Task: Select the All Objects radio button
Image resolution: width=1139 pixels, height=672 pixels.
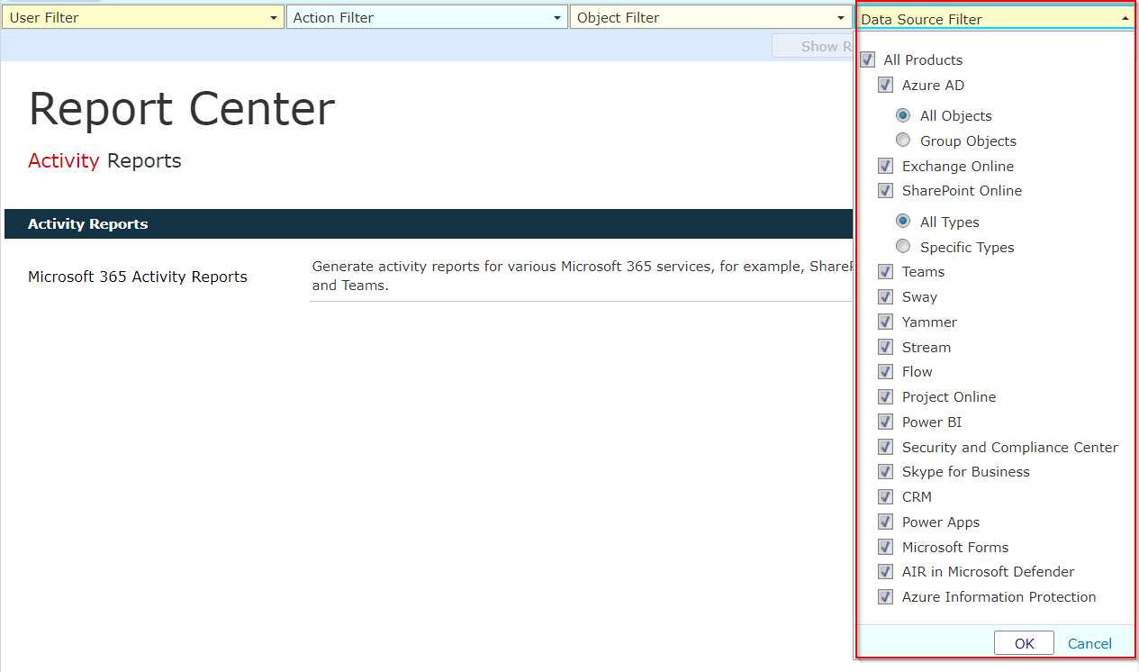Action: tap(903, 115)
